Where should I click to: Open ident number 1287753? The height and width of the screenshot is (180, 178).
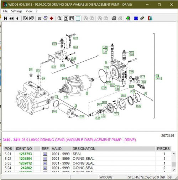25,154
